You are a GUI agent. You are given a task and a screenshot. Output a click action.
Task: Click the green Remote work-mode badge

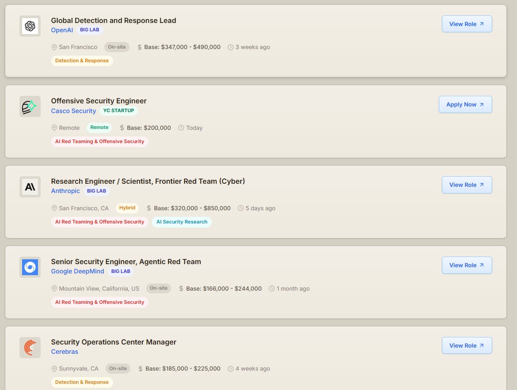coord(99,128)
